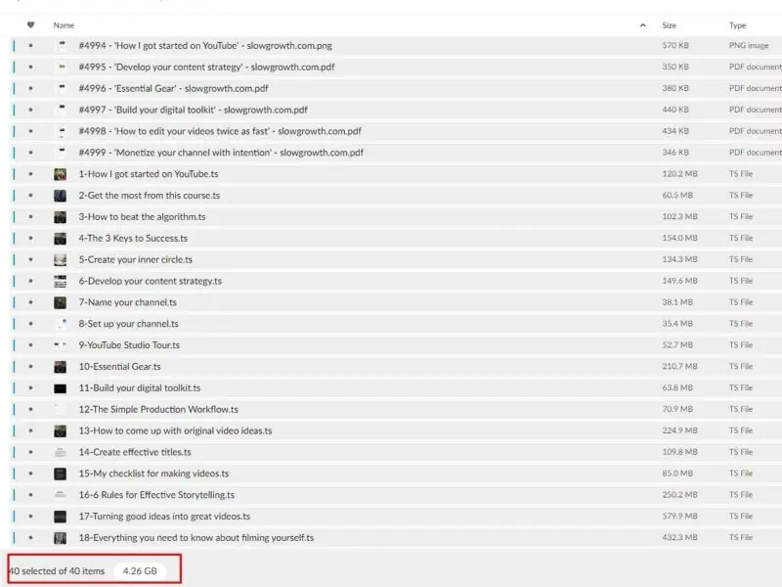Click thumbnail of 10-Essential Gear.ts

point(61,367)
